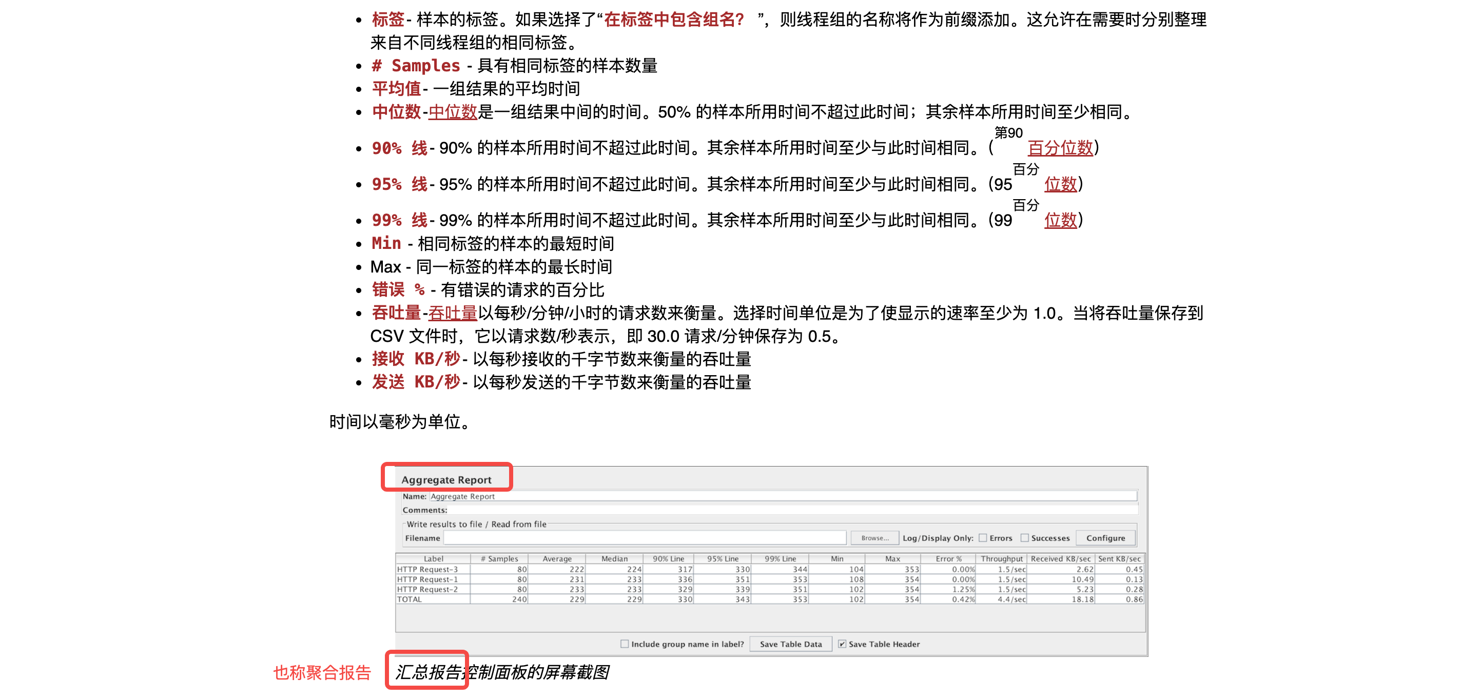Click the Name input field
This screenshot has width=1479, height=699.
pos(782,496)
